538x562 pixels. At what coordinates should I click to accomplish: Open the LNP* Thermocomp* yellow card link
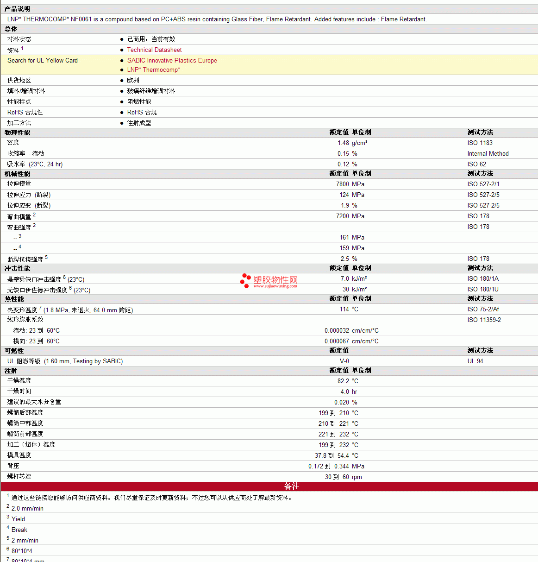[153, 70]
